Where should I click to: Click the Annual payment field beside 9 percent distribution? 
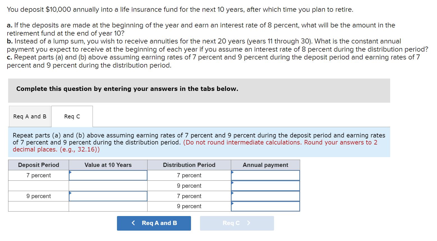point(265,185)
